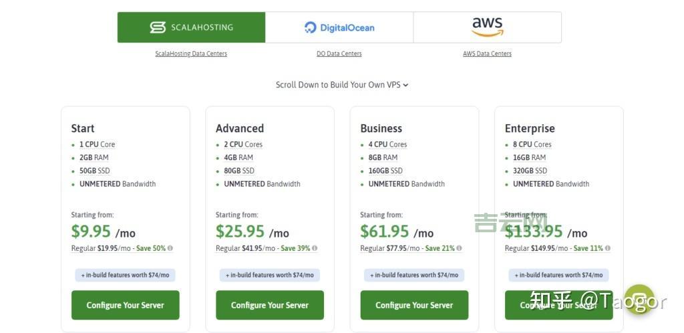This screenshot has width=684, height=333.
Task: Configure Your Server for Business plan
Action: point(414,305)
